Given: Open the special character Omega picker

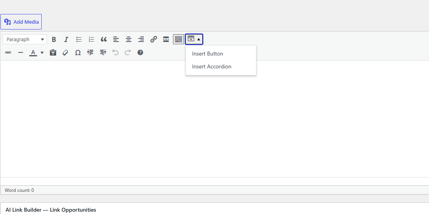Looking at the screenshot, I should coord(78,52).
